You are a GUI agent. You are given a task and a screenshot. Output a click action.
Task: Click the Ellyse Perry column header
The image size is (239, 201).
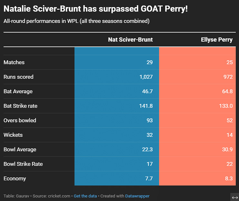click(216, 40)
